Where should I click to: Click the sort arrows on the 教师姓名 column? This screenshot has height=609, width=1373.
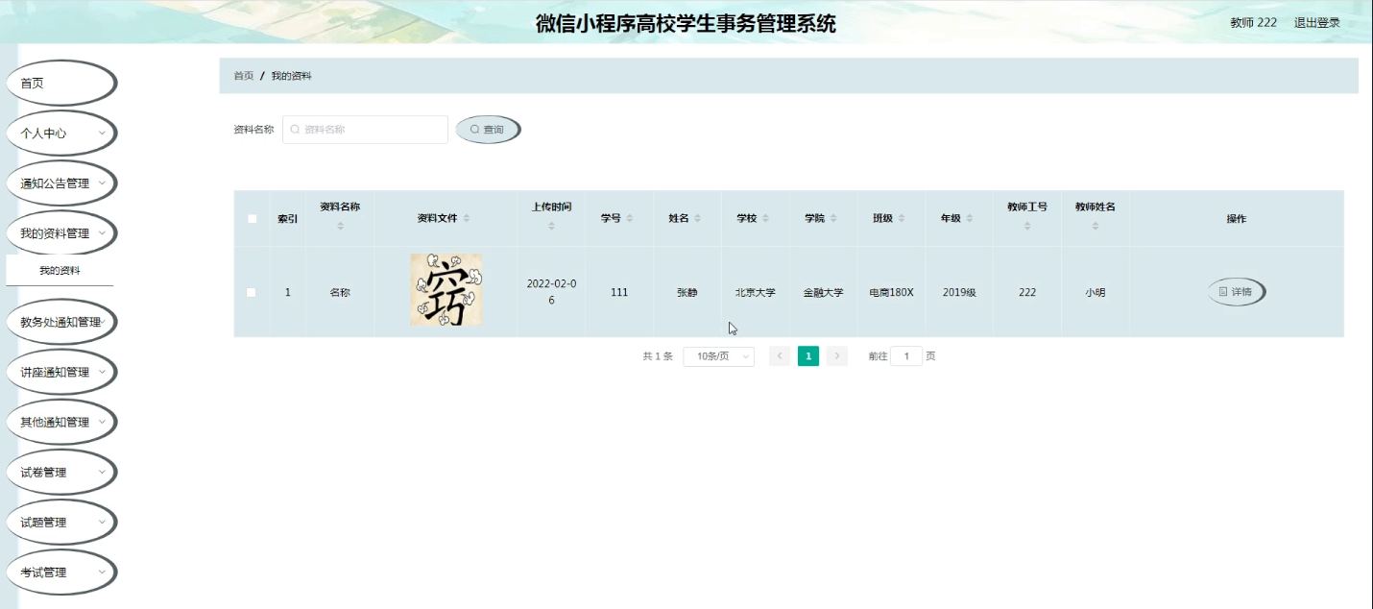1096,225
